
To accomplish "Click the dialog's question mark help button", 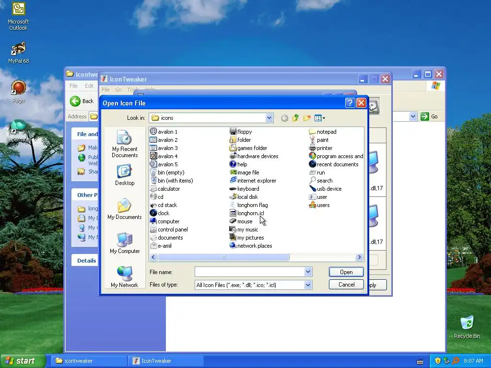I will 350,103.
